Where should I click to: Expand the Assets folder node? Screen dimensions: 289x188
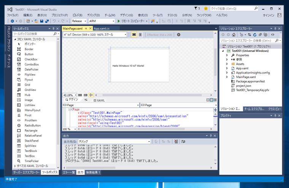coord(227,64)
